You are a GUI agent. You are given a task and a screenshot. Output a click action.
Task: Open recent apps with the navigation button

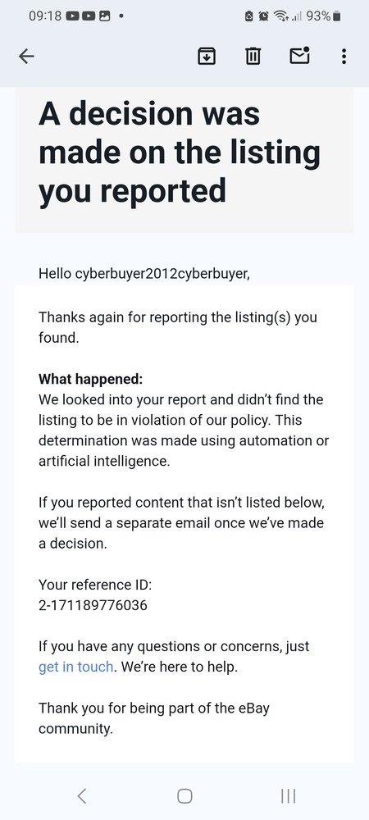tap(288, 795)
